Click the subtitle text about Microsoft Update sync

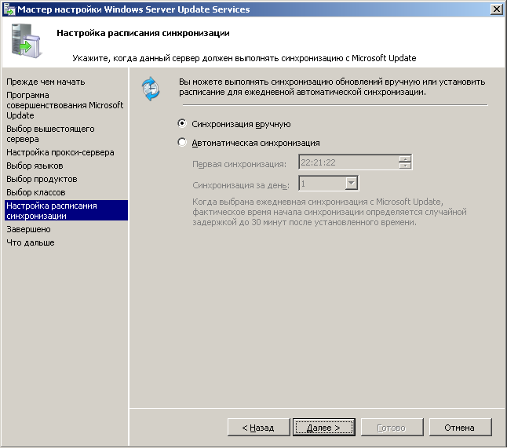click(x=244, y=58)
